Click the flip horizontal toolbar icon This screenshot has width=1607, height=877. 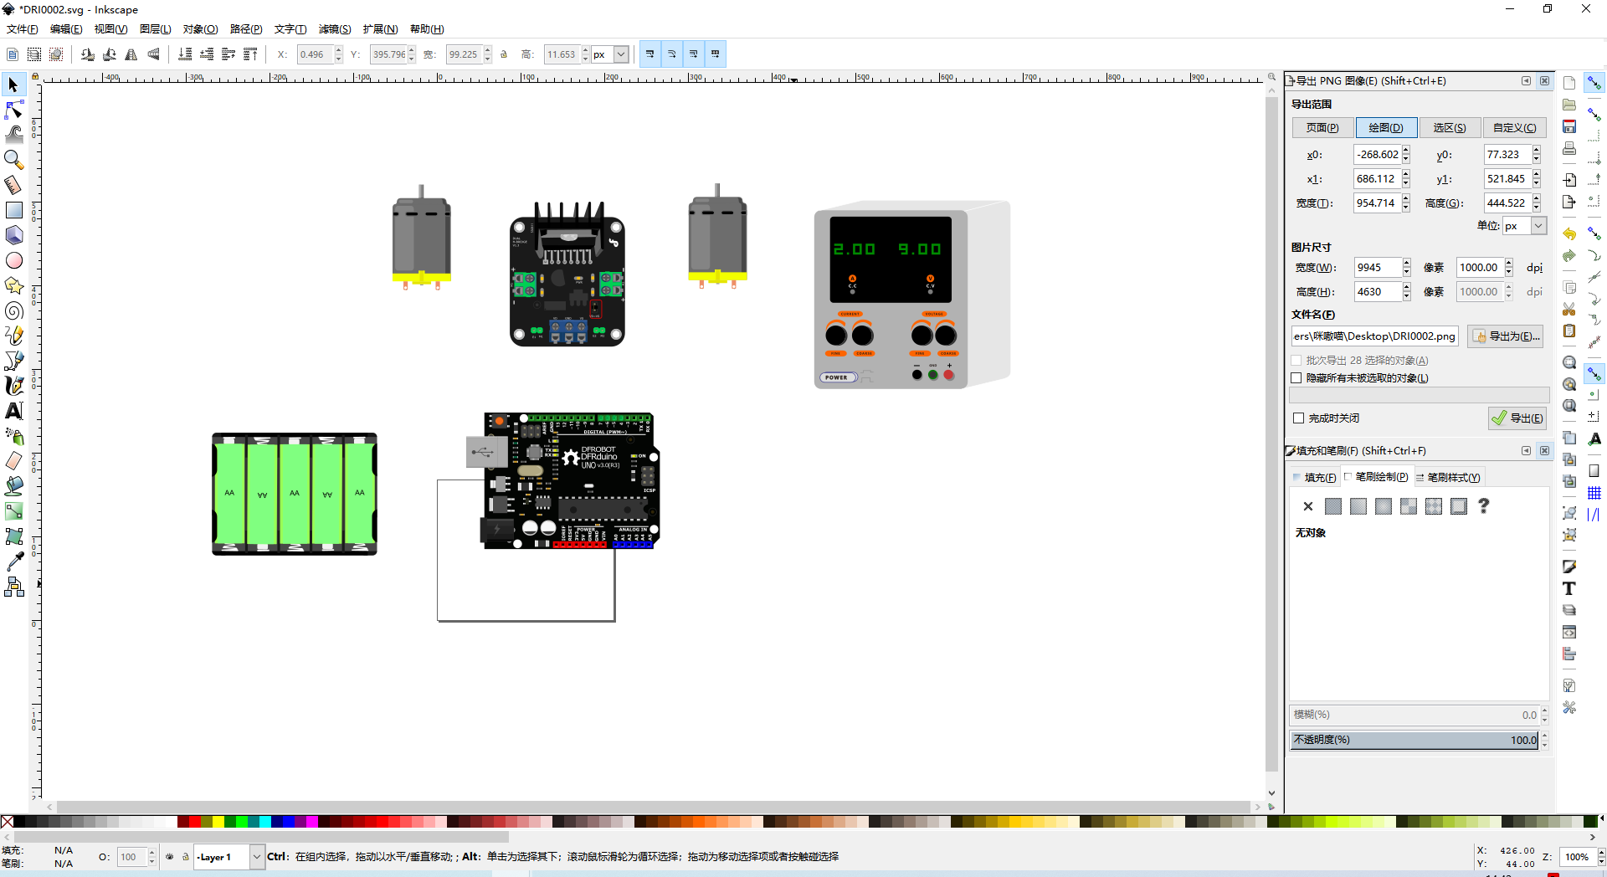(131, 54)
